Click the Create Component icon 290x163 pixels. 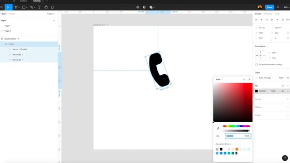138,7
